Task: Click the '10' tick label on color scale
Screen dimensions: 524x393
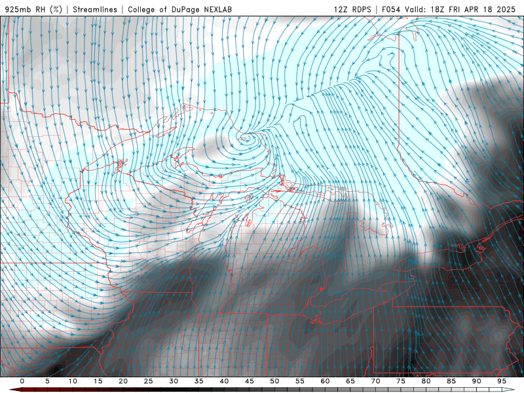Action: point(73,381)
